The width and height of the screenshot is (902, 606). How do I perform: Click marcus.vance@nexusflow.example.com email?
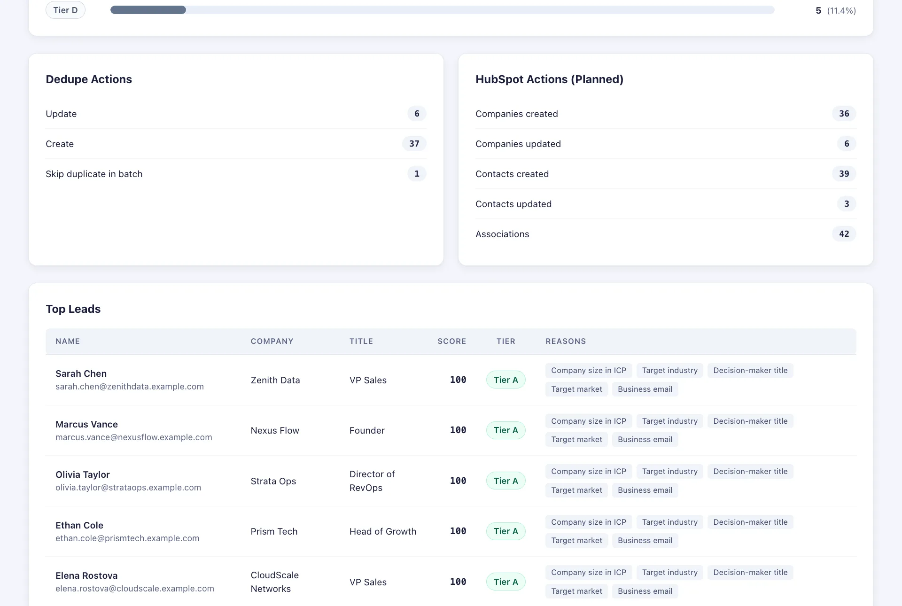click(134, 437)
